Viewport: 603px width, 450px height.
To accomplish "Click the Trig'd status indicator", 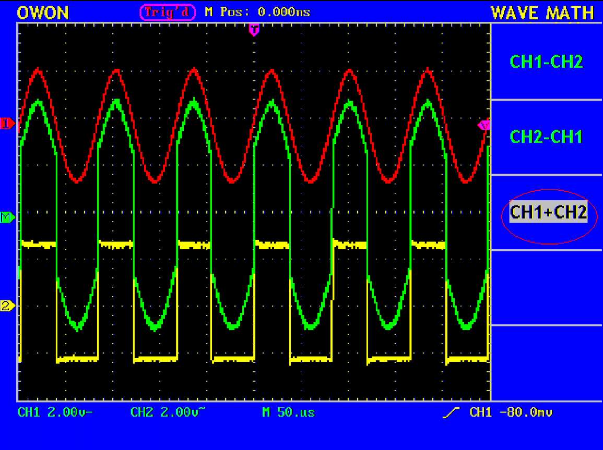I will [x=168, y=13].
